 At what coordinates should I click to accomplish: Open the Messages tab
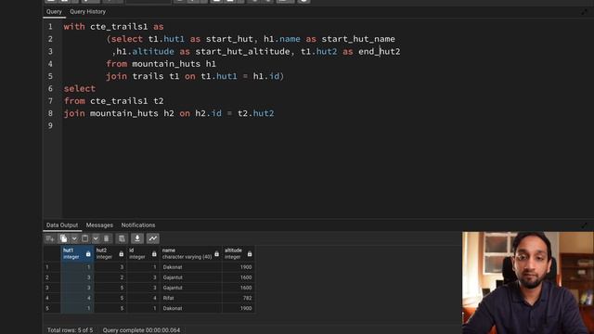pyautogui.click(x=99, y=225)
